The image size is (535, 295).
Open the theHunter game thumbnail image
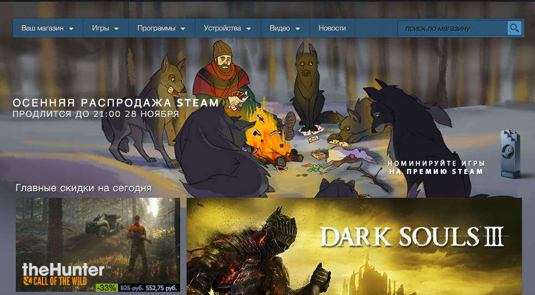[98, 234]
